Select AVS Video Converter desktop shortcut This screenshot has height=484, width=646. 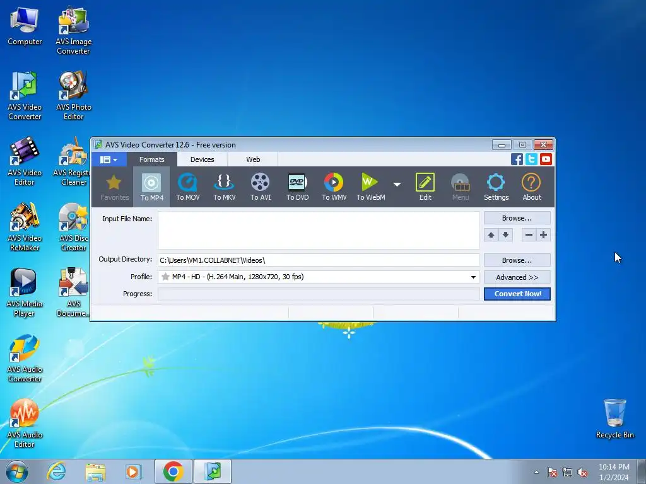[x=25, y=96]
